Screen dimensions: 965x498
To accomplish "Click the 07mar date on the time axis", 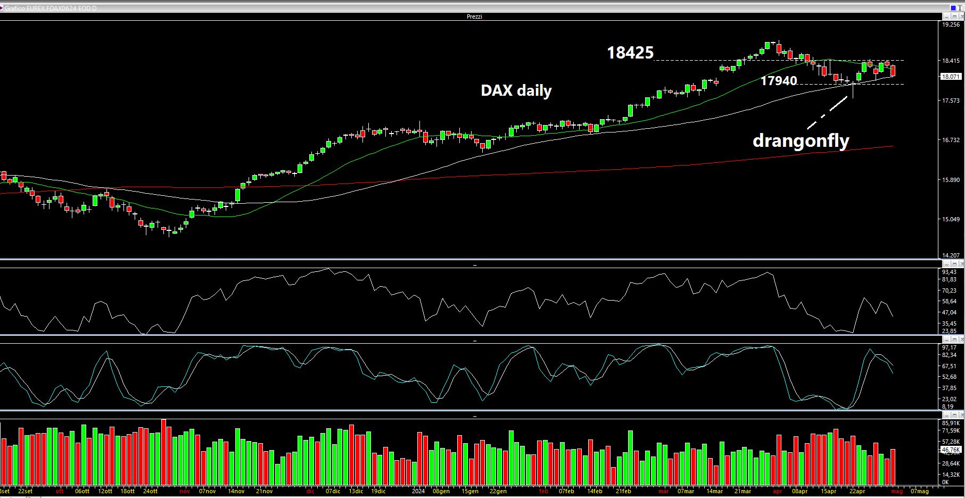I will pyautogui.click(x=686, y=491).
